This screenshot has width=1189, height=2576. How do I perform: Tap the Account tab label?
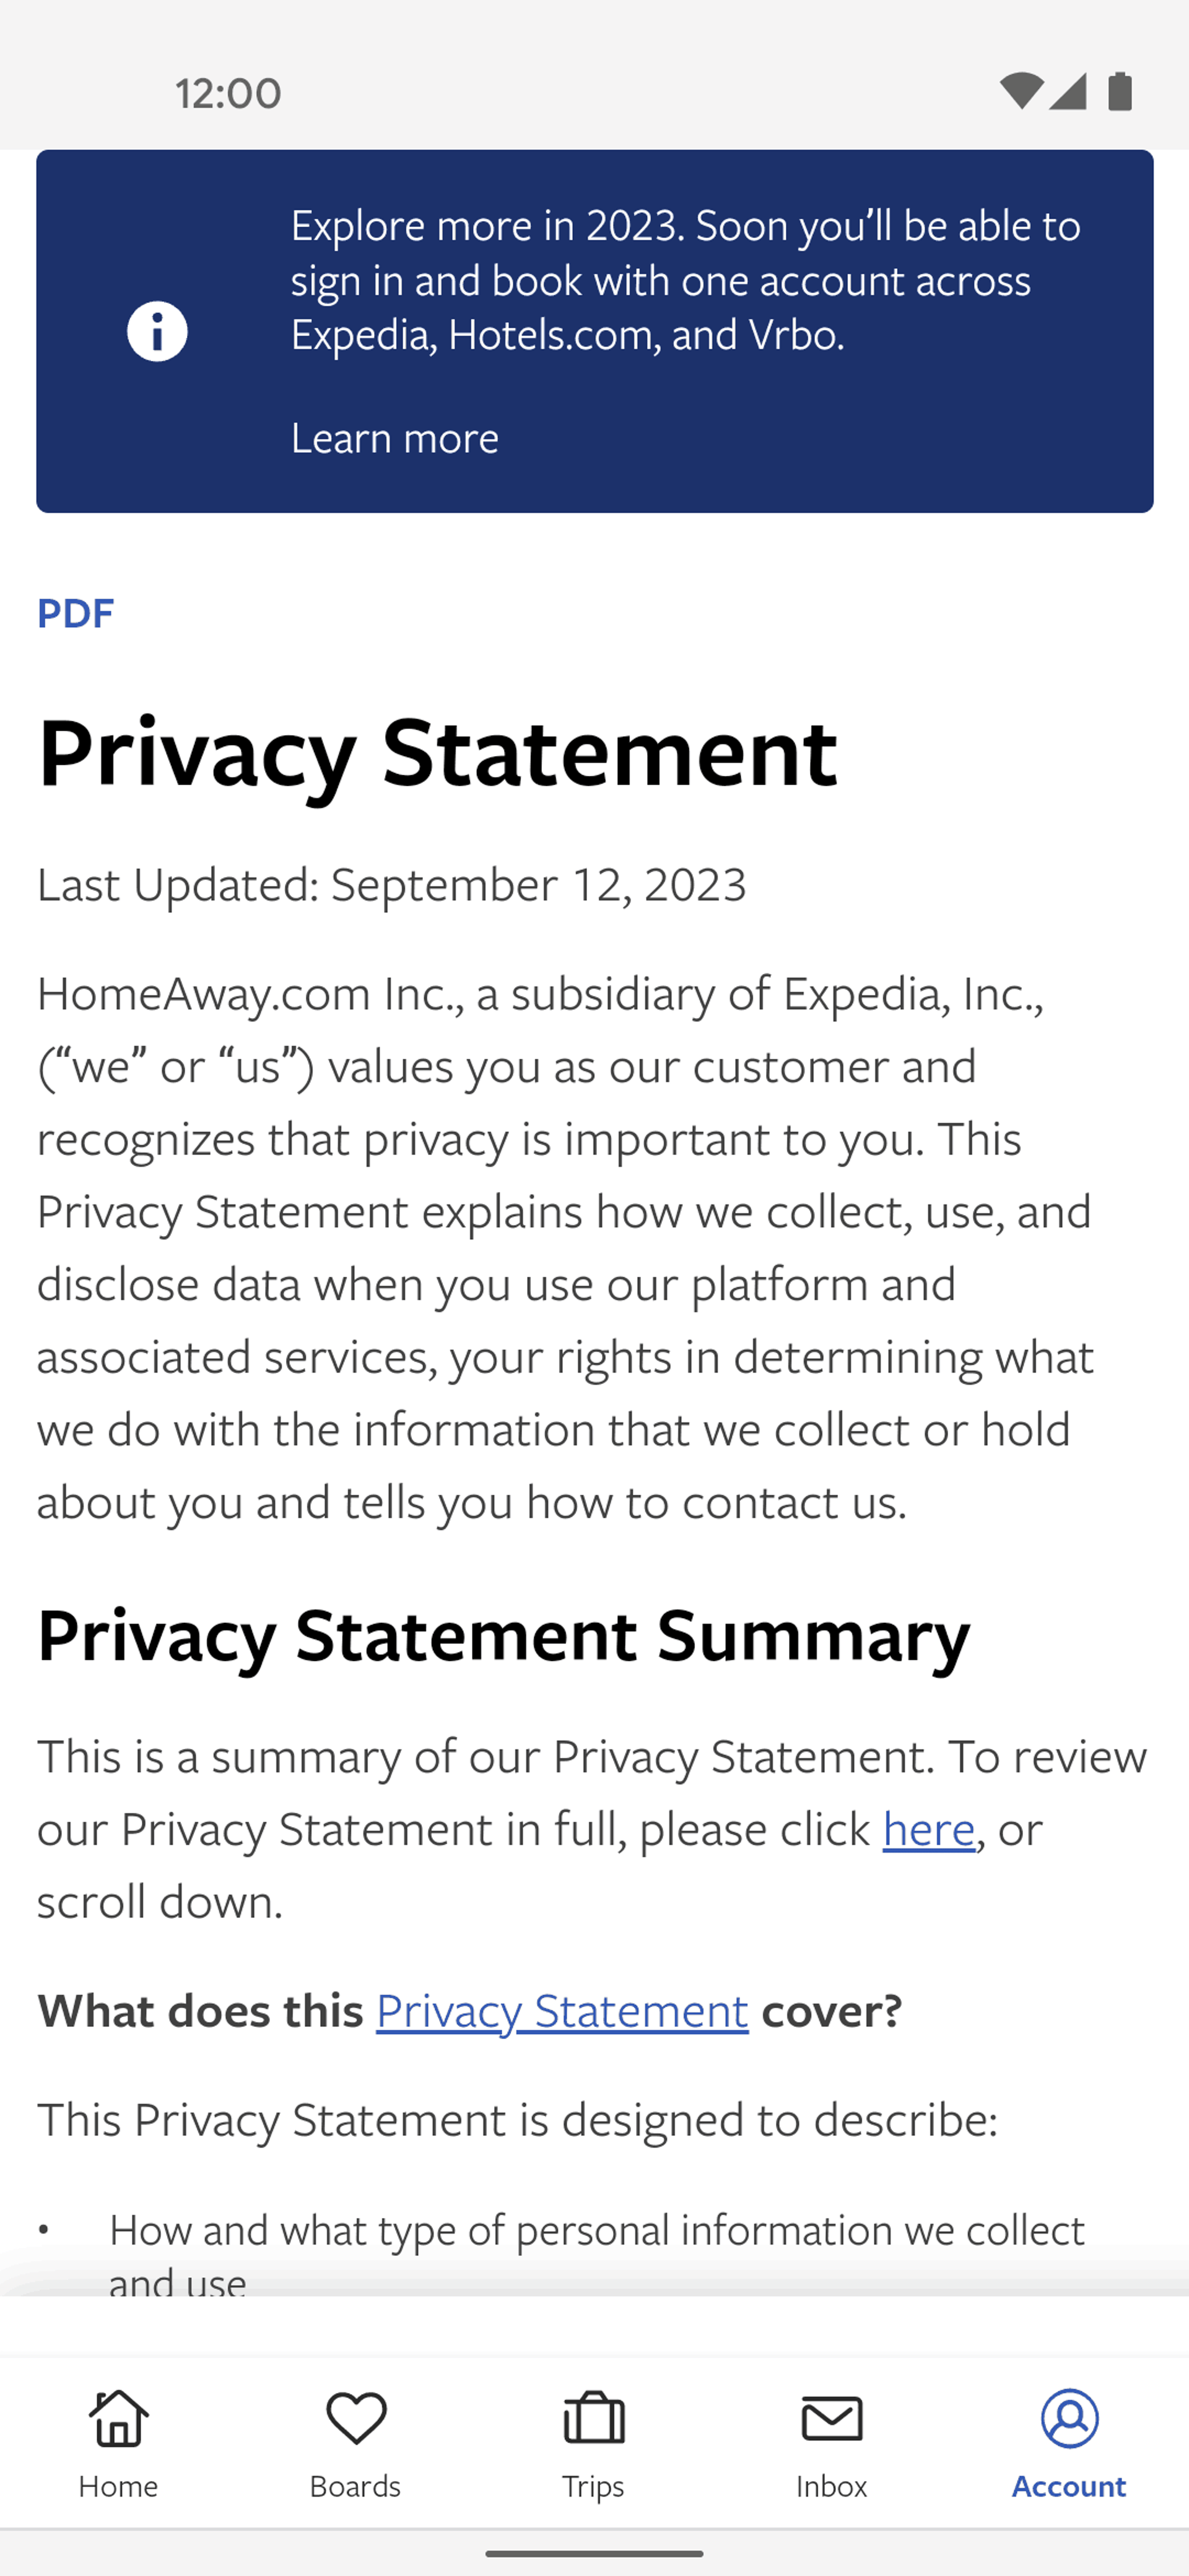click(x=1069, y=2486)
